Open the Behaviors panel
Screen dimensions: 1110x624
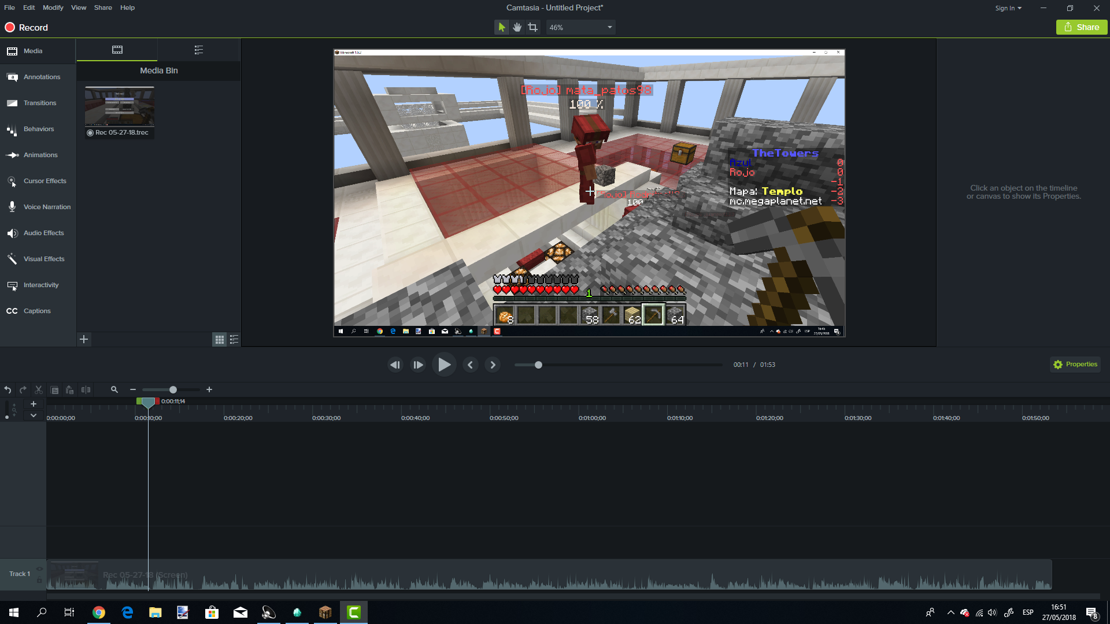[x=38, y=129]
